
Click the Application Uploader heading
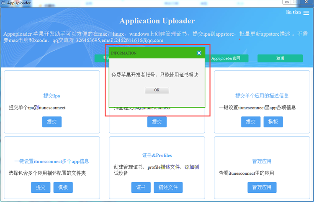click(x=157, y=21)
